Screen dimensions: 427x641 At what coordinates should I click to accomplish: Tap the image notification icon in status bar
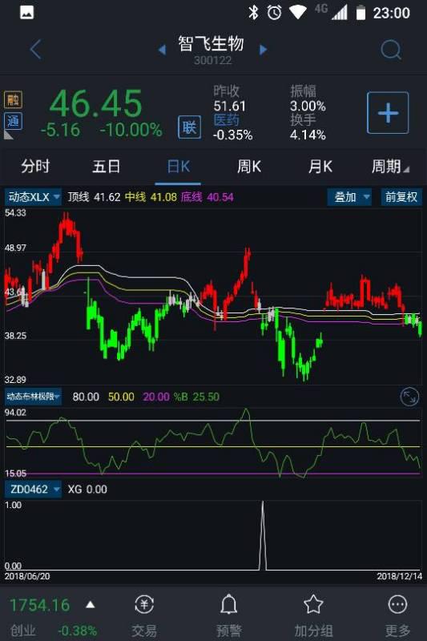(x=27, y=13)
